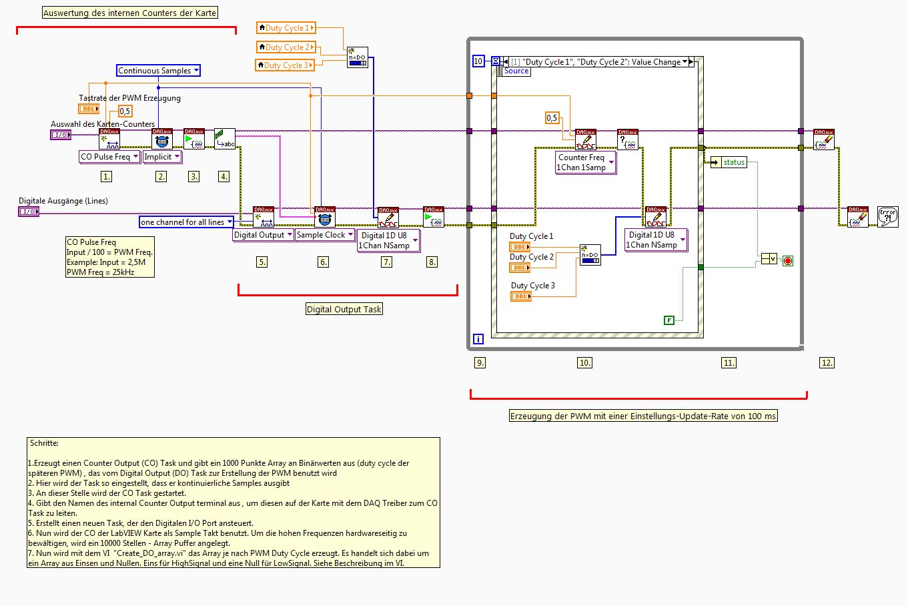Click the 'Digitale Ausgänge (Lines)' label
The image size is (908, 606).
coord(63,201)
